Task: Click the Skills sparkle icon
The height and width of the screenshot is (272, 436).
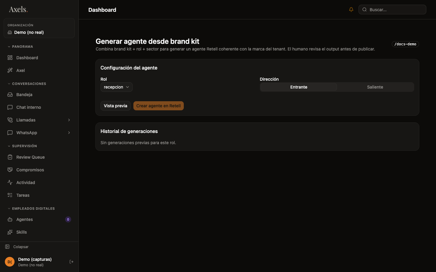Action: [x=10, y=232]
